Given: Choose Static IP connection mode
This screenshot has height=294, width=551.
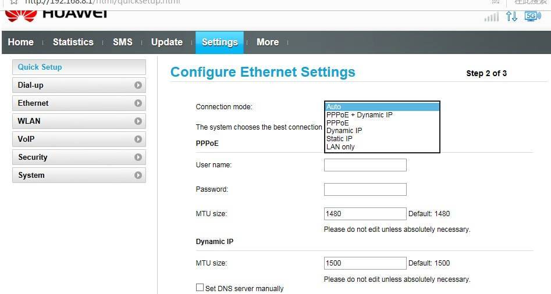Looking at the screenshot, I should coord(339,139).
